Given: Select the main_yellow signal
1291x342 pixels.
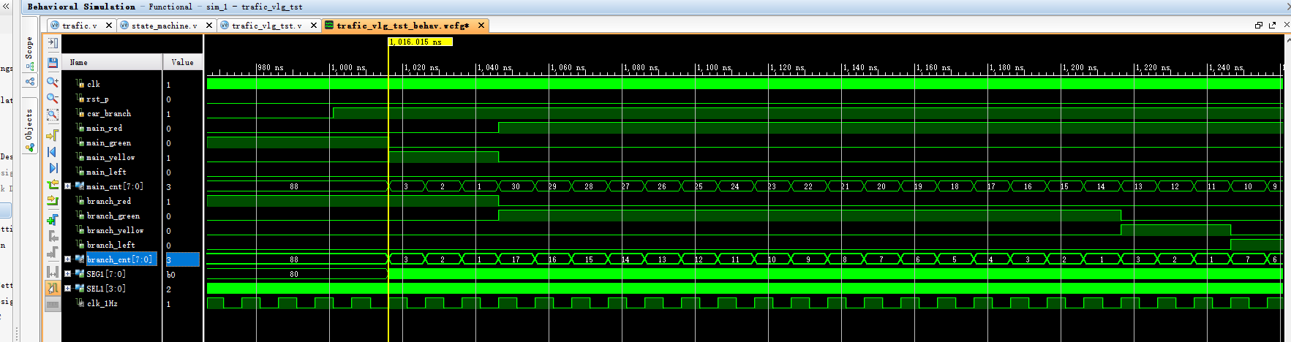Looking at the screenshot, I should click(110, 157).
